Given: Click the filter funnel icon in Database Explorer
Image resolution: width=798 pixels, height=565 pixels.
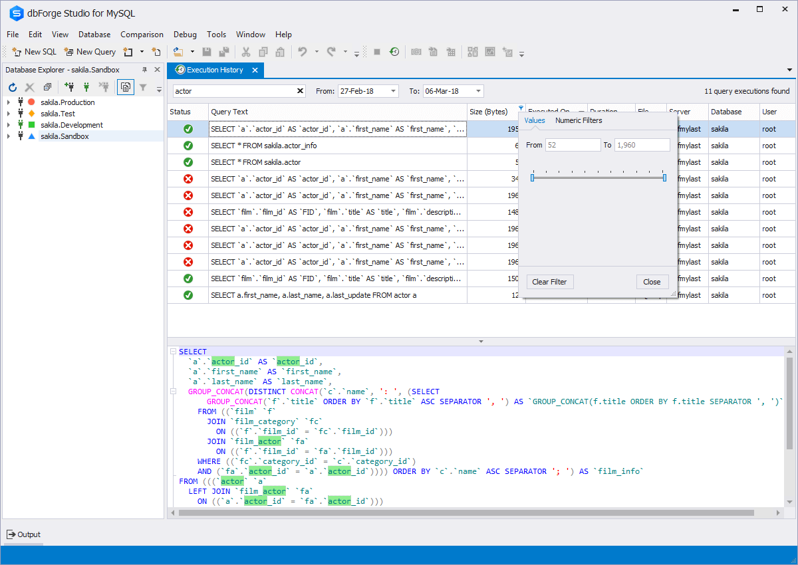Looking at the screenshot, I should coord(142,87).
